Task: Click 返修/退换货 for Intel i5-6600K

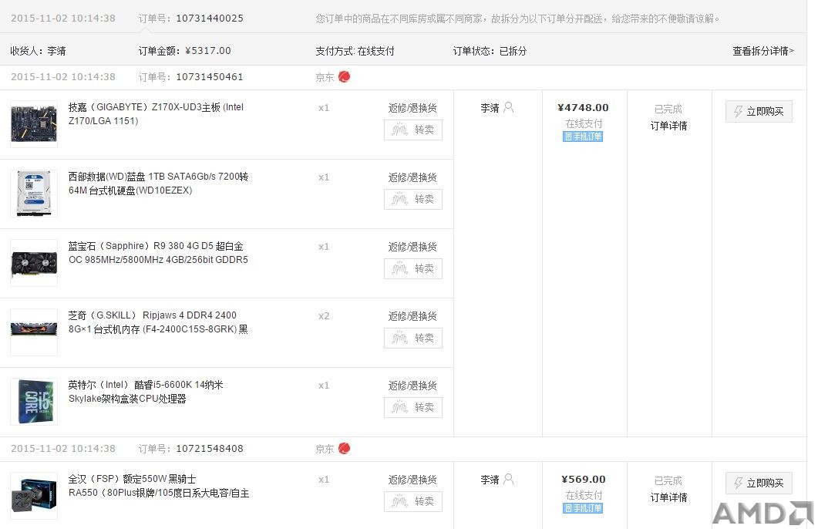Action: pos(412,386)
